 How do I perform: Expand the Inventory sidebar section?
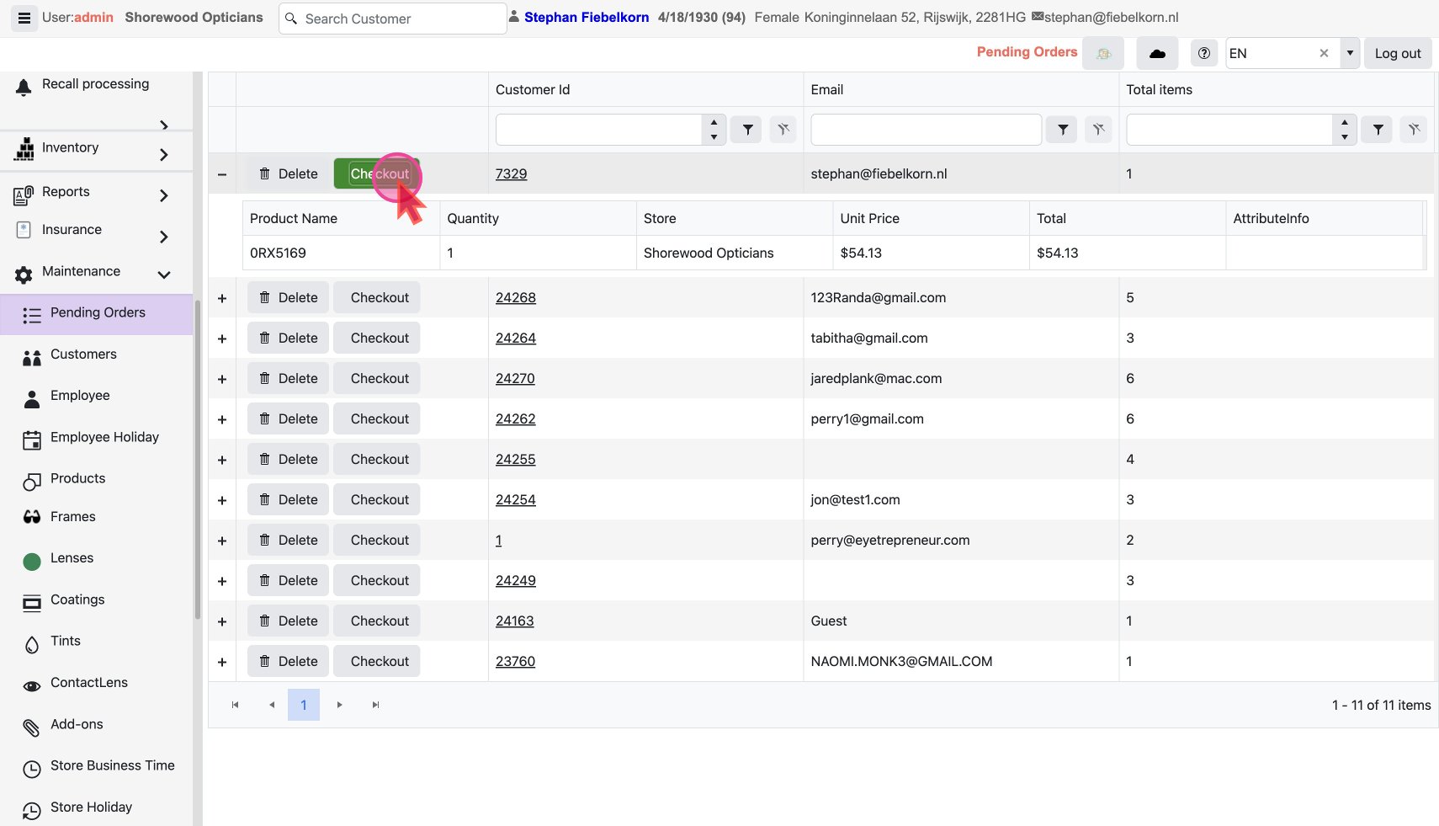point(163,155)
